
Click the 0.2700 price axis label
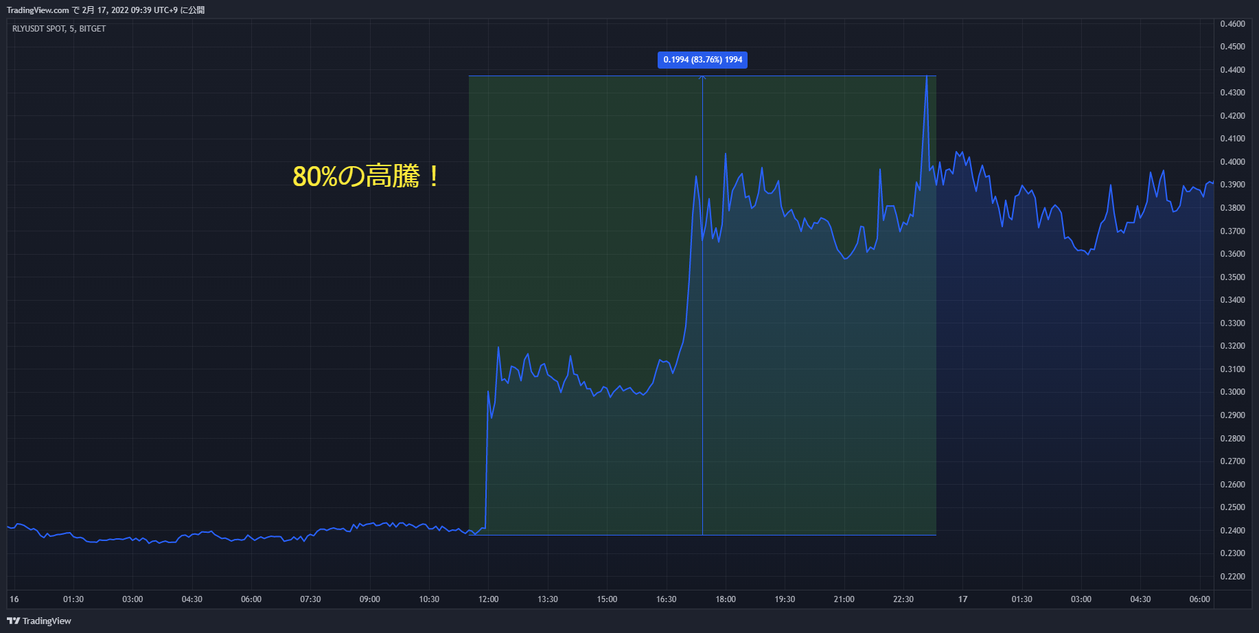coord(1232,461)
